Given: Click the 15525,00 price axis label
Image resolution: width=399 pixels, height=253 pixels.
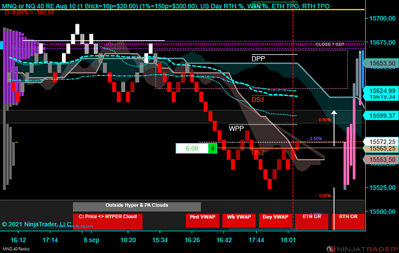Looking at the screenshot, I should [x=382, y=188].
